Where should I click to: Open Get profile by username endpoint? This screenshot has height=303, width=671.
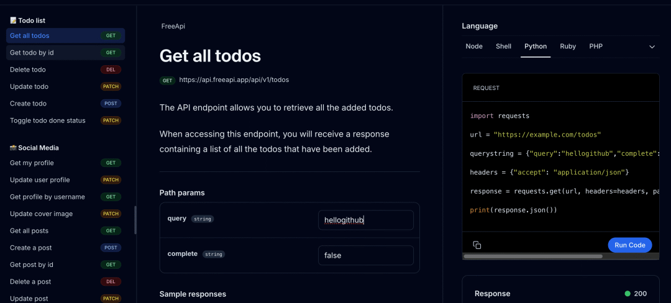(65, 197)
